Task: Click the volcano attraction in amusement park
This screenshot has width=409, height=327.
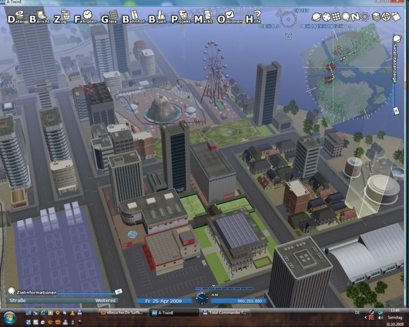Action: pos(163,109)
